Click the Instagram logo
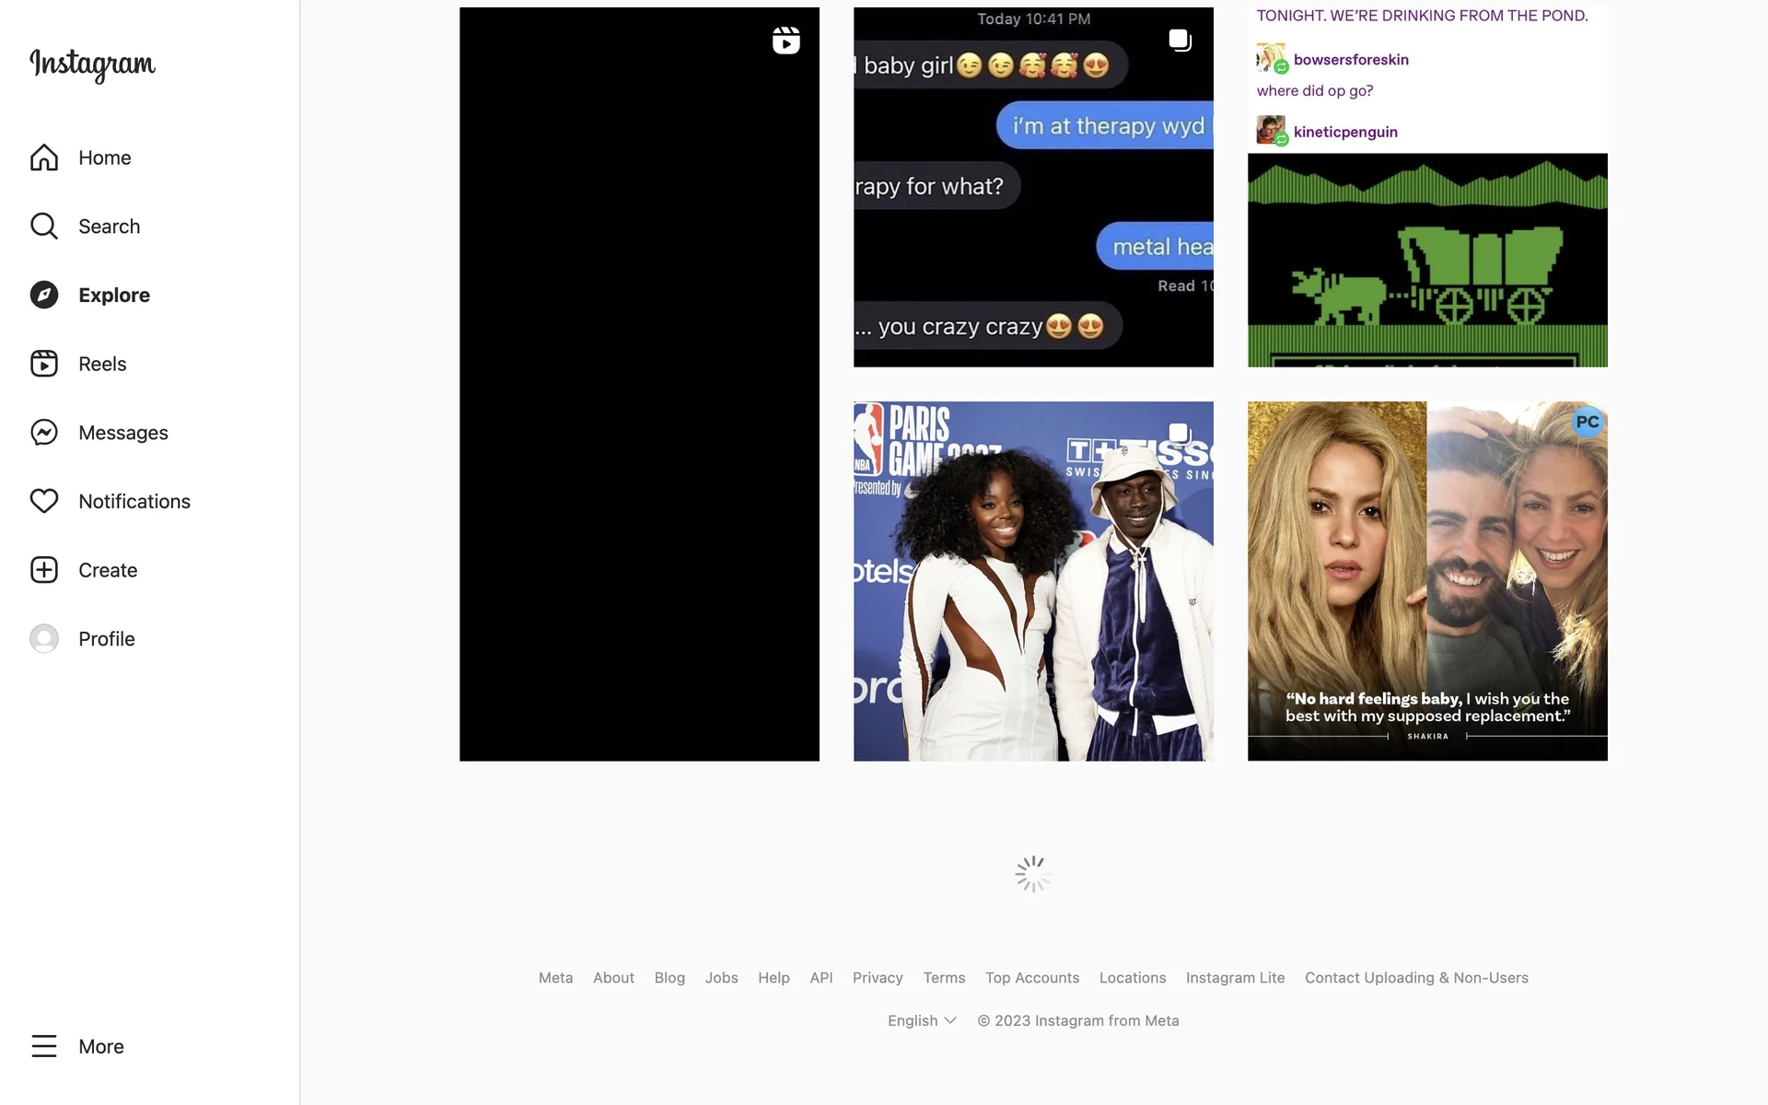1768x1105 pixels. point(92,64)
